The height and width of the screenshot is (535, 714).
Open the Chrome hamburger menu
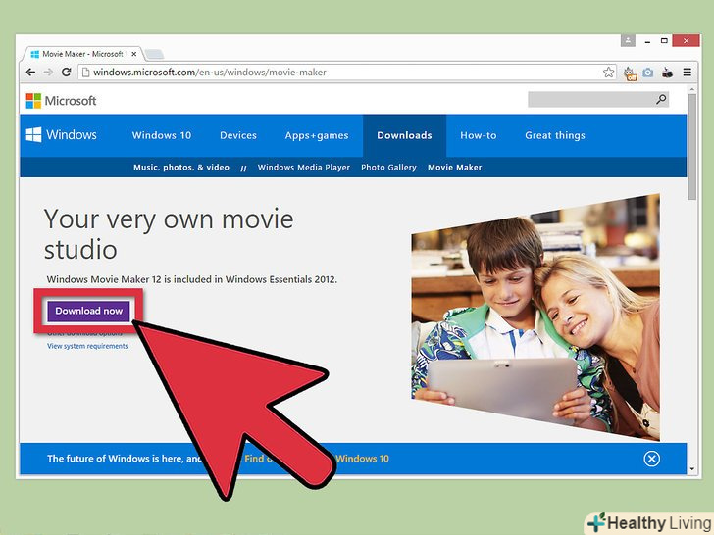coord(687,73)
